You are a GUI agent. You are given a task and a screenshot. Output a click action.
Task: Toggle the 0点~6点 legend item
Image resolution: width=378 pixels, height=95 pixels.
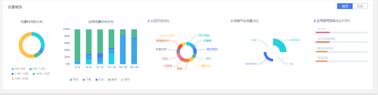(x=18, y=68)
